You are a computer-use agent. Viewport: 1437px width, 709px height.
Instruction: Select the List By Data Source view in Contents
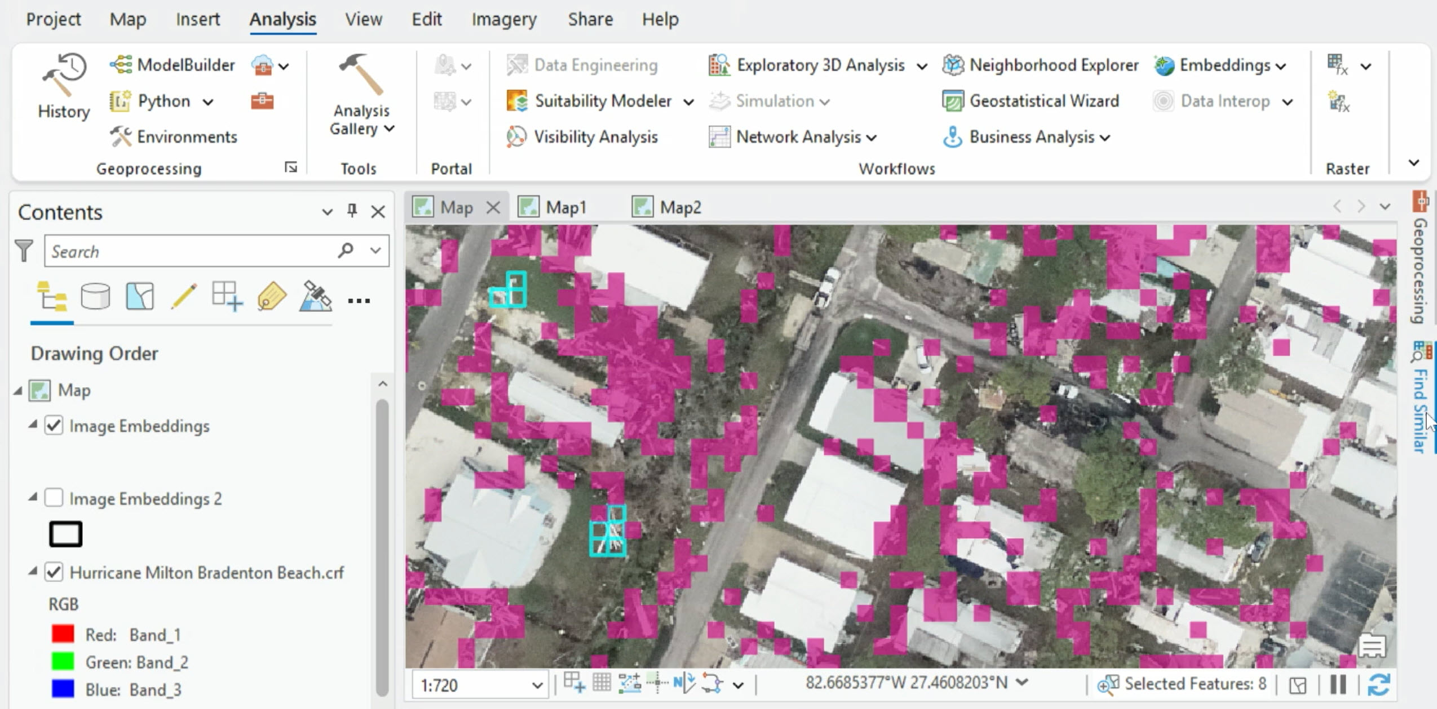pyautogui.click(x=95, y=296)
